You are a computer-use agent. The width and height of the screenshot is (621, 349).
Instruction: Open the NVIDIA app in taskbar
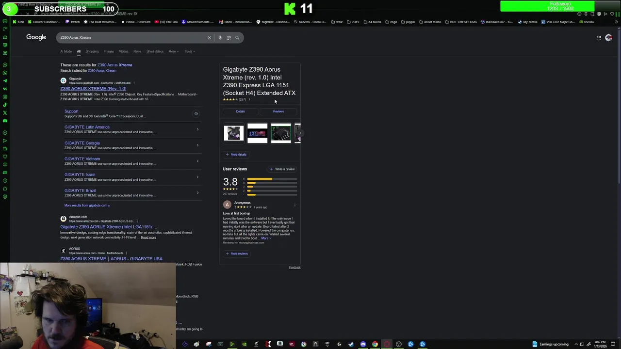click(244, 344)
